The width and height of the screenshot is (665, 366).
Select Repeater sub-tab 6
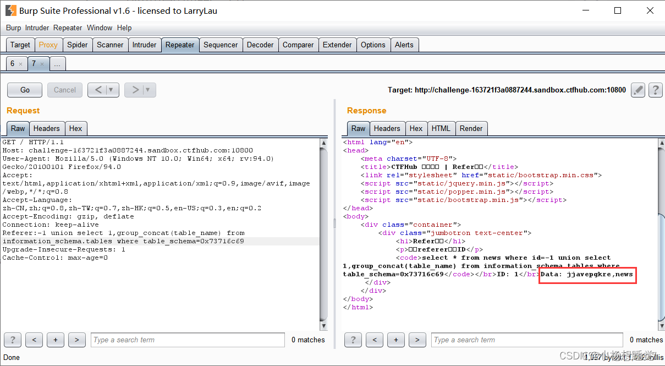(15, 64)
